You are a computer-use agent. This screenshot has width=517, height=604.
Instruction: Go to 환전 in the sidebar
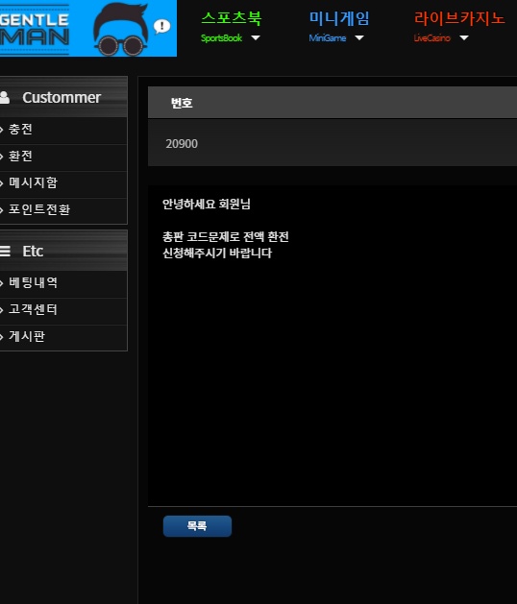point(63,157)
